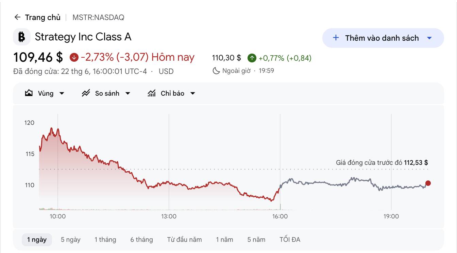Open the Chỉ báo indicators dropdown
The height and width of the screenshot is (253, 457).
(x=171, y=93)
